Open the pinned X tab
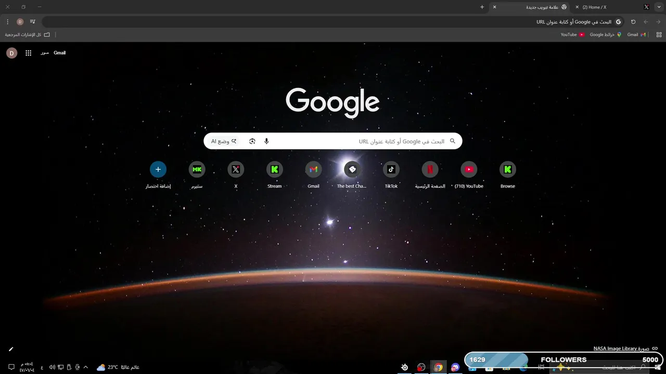Screen dimensions: 666x374 (646, 7)
